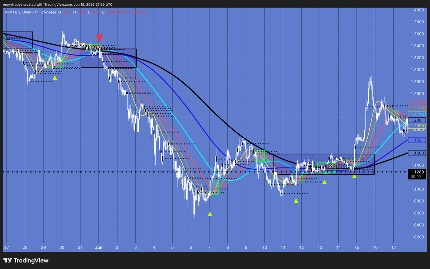430x269 pixels.
Task: Click the red down-triangle sell signal marker
Action: 100,38
